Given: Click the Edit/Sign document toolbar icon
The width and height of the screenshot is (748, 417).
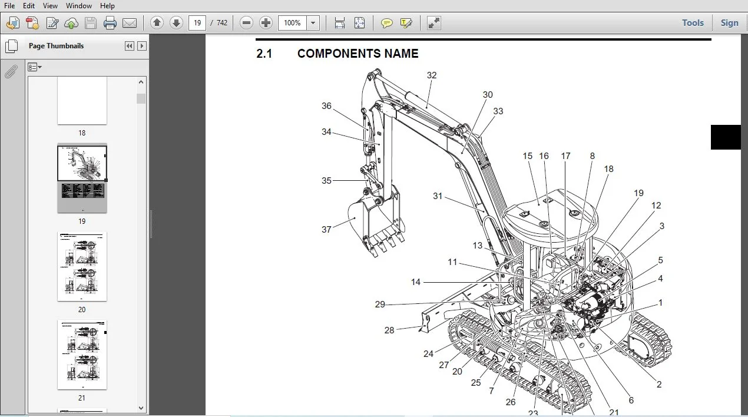Looking at the screenshot, I should coord(52,23).
